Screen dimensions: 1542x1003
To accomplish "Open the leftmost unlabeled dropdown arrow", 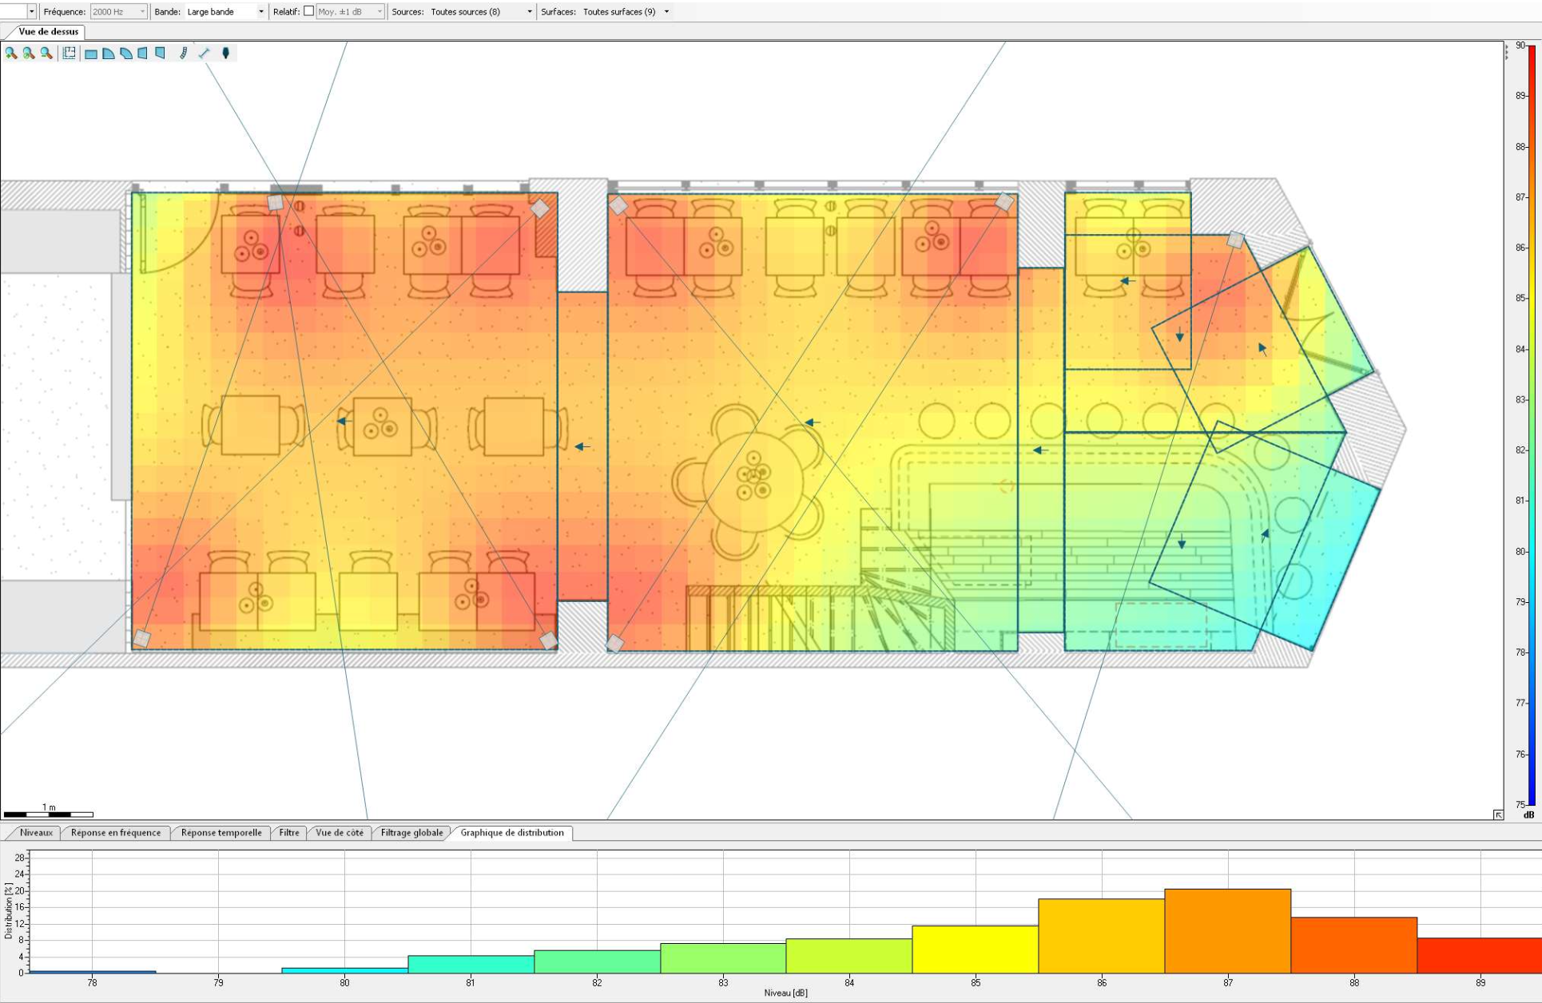I will (31, 12).
